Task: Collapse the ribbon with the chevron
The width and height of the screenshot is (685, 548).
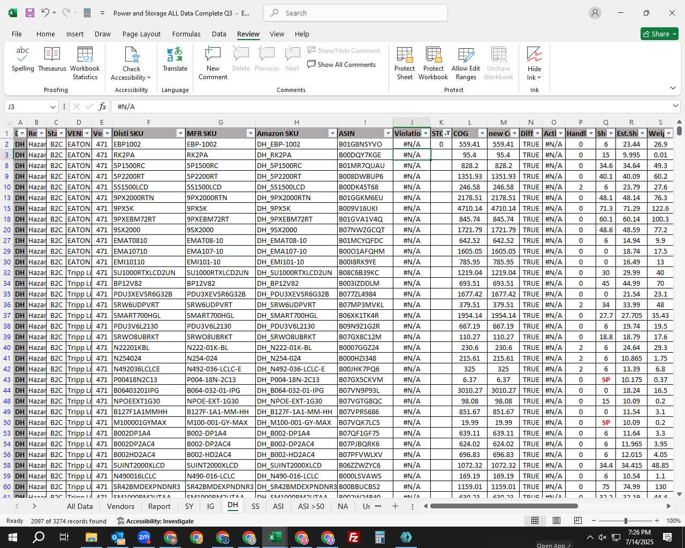Action: (x=673, y=88)
